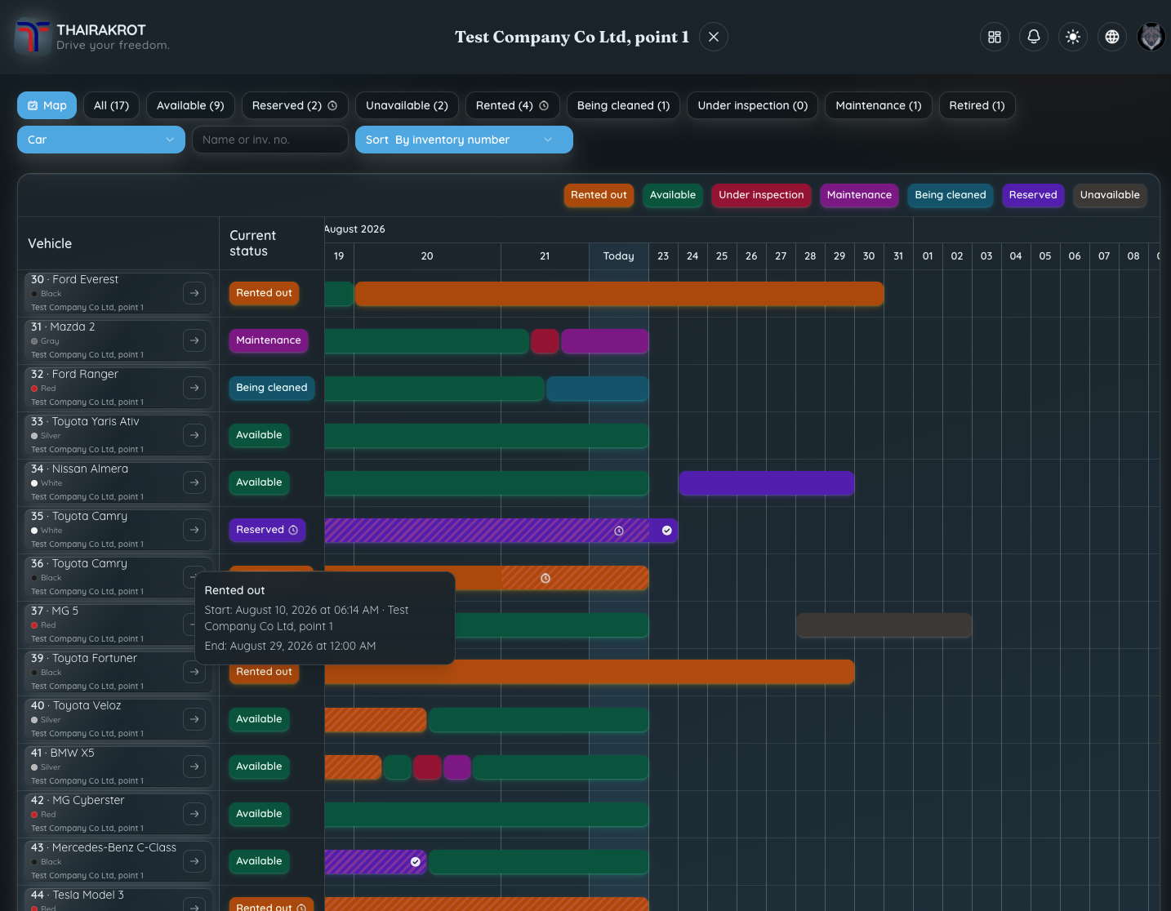The height and width of the screenshot is (911, 1171).
Task: Click checkmark on Toyota Camry reservation bar
Action: (x=667, y=531)
